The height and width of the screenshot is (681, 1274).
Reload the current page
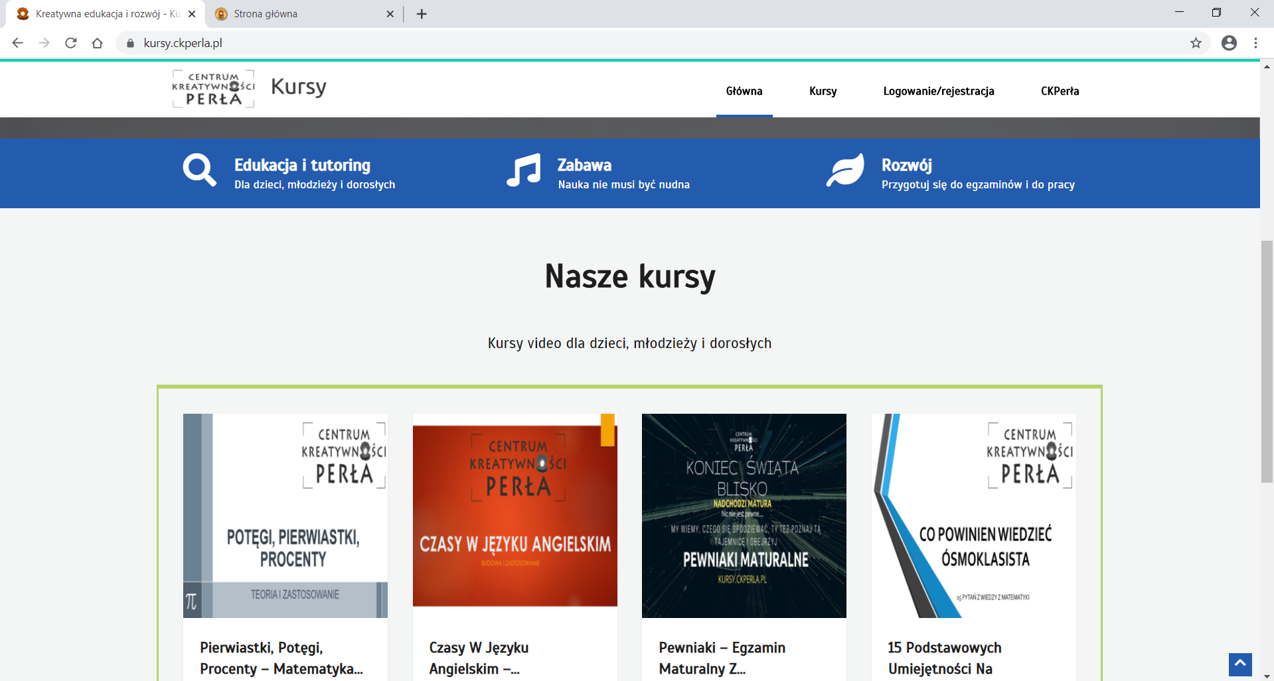pos(71,43)
